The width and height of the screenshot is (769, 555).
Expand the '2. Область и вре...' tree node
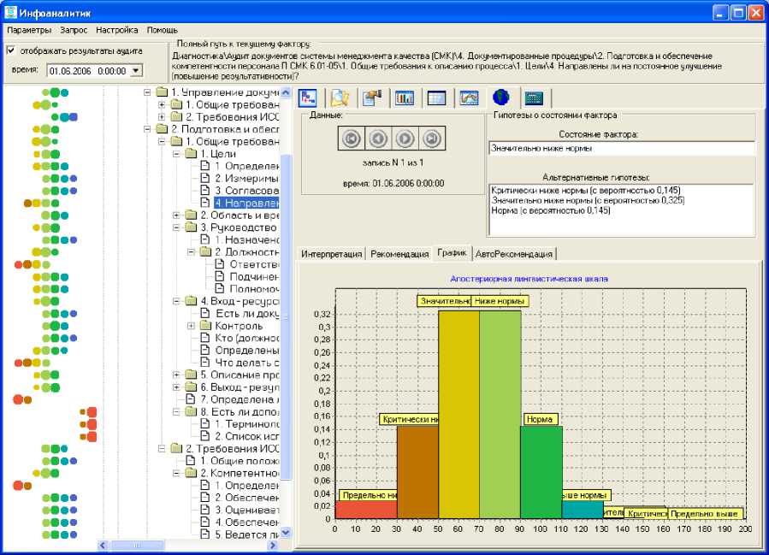pos(177,216)
